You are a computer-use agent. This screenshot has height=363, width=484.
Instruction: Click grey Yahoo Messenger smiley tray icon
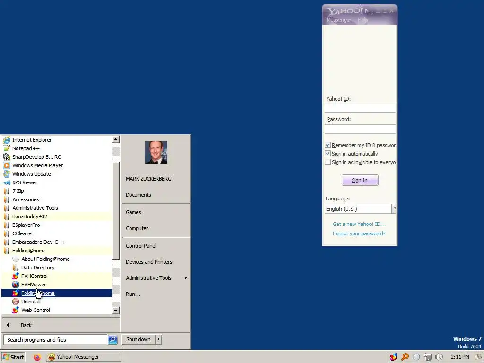416,357
